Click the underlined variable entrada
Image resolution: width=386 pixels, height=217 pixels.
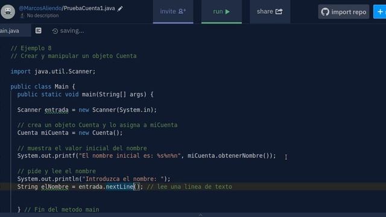56,110
